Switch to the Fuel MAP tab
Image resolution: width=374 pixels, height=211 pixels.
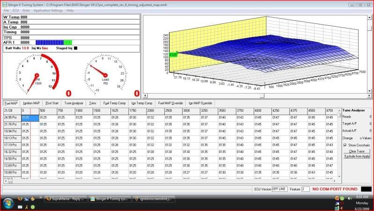[x=11, y=103]
